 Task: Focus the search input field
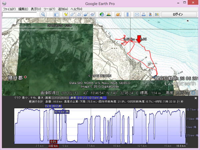pyautogui.click(x=19, y=15)
